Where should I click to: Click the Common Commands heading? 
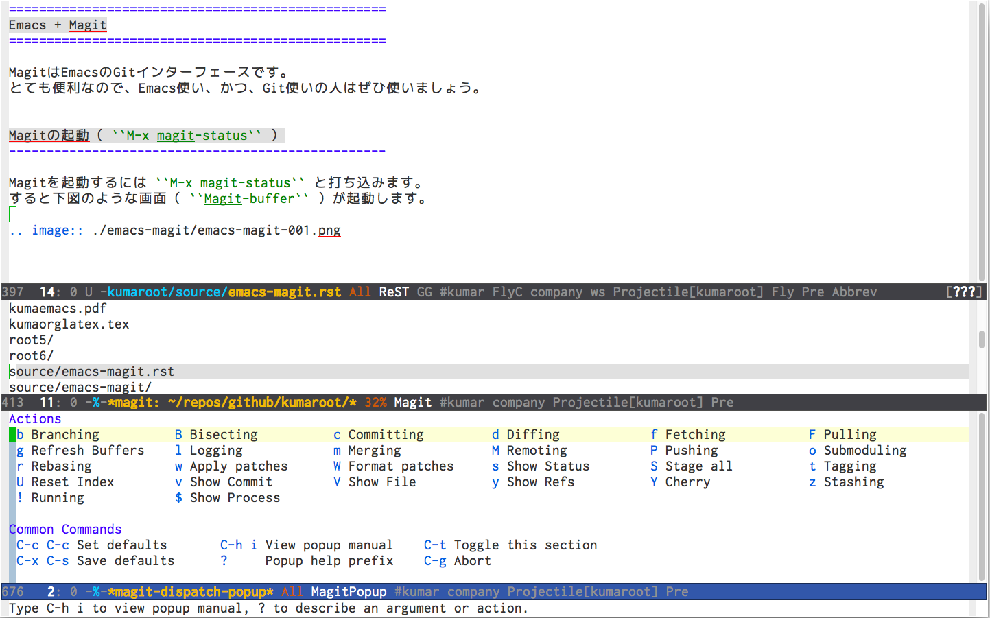tap(65, 529)
